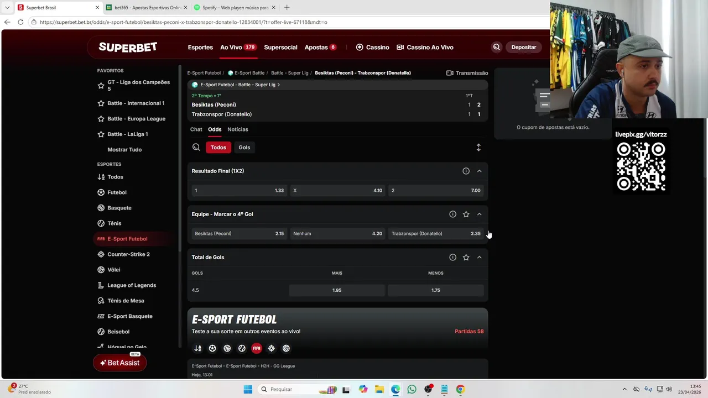Image resolution: width=708 pixels, height=398 pixels.
Task: Switch to the Chat tab
Action: coord(196,129)
